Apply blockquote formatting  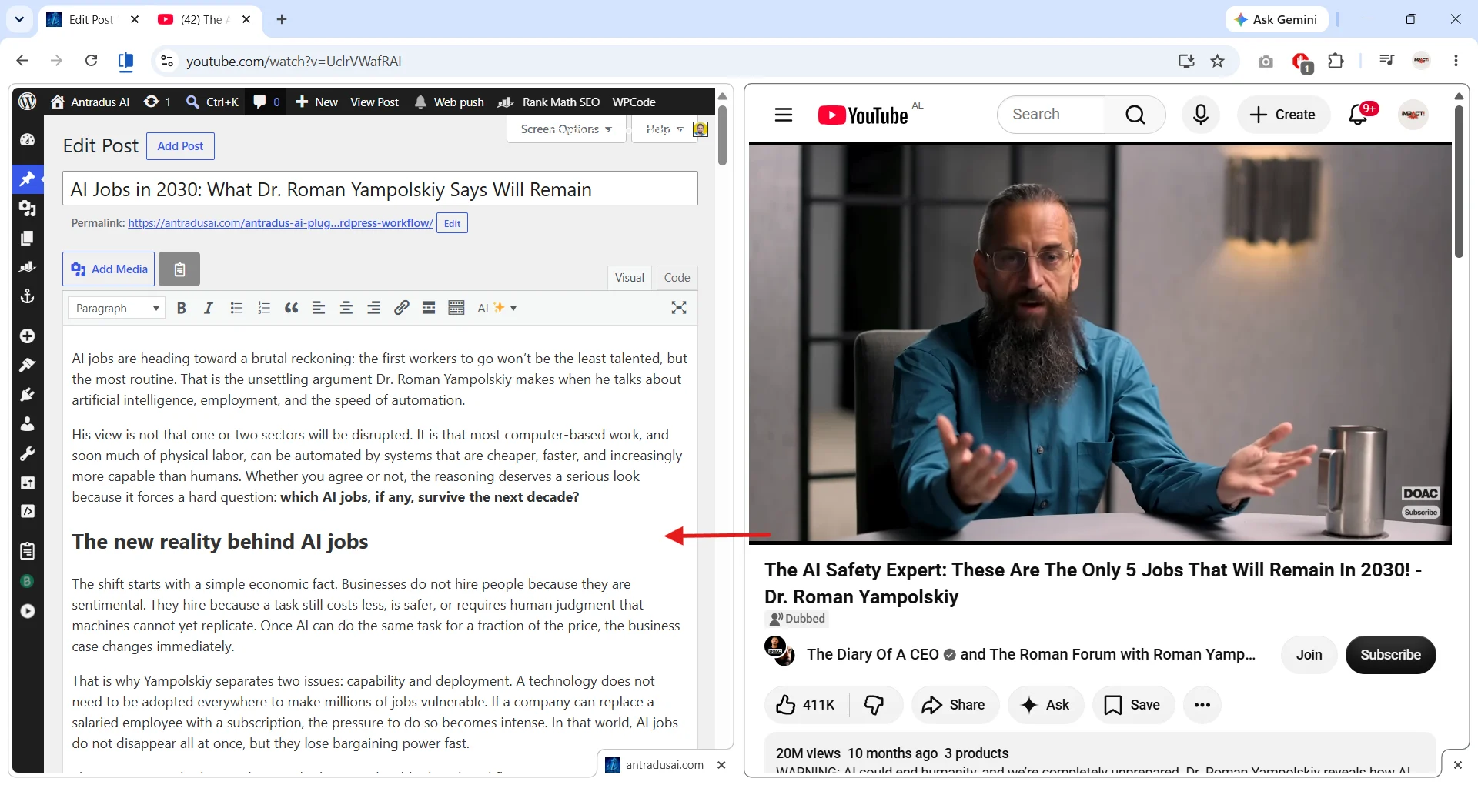click(x=291, y=308)
